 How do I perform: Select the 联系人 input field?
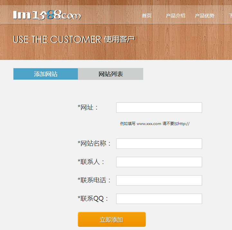point(159,162)
